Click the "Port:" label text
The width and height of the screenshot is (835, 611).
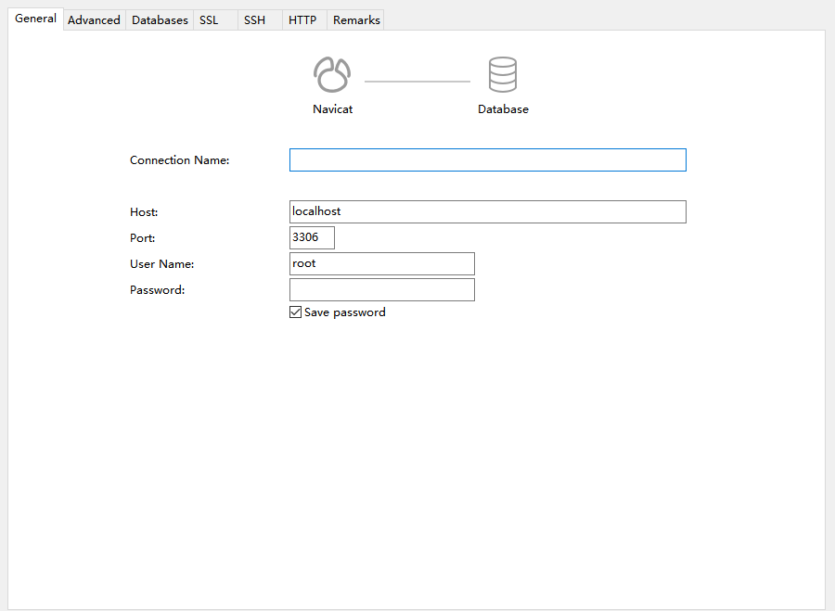click(142, 238)
